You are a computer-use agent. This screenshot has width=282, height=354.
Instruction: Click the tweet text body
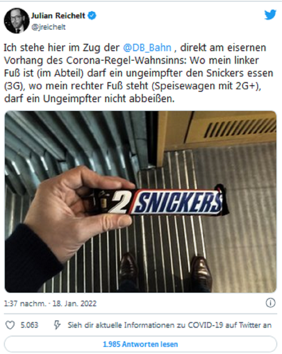138,73
